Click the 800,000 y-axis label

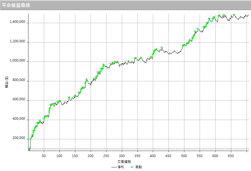pos(19,80)
